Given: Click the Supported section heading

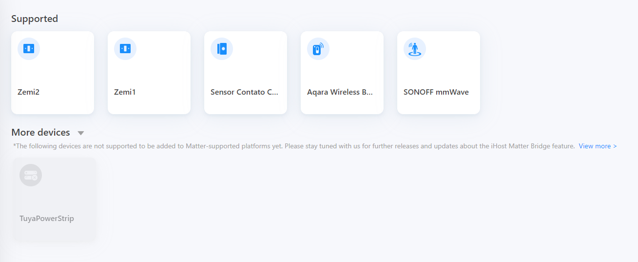Looking at the screenshot, I should point(35,19).
